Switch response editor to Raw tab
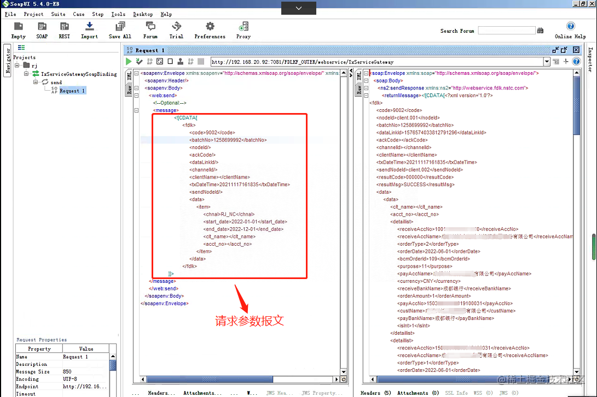Viewport: 597px width, 397px height. point(359,90)
